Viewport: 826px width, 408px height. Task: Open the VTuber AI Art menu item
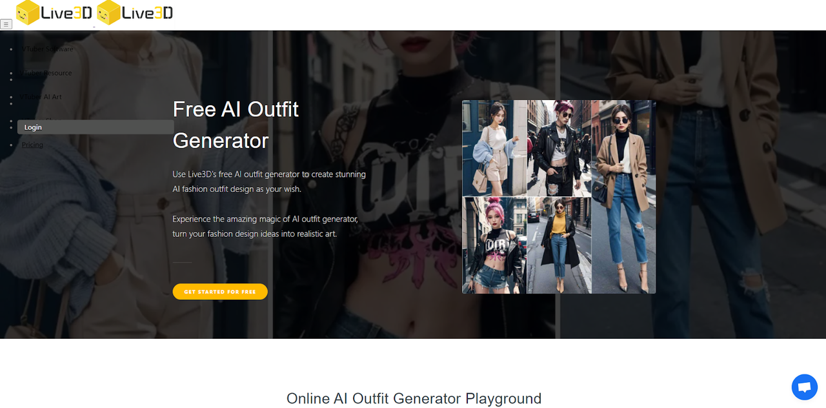pos(42,97)
